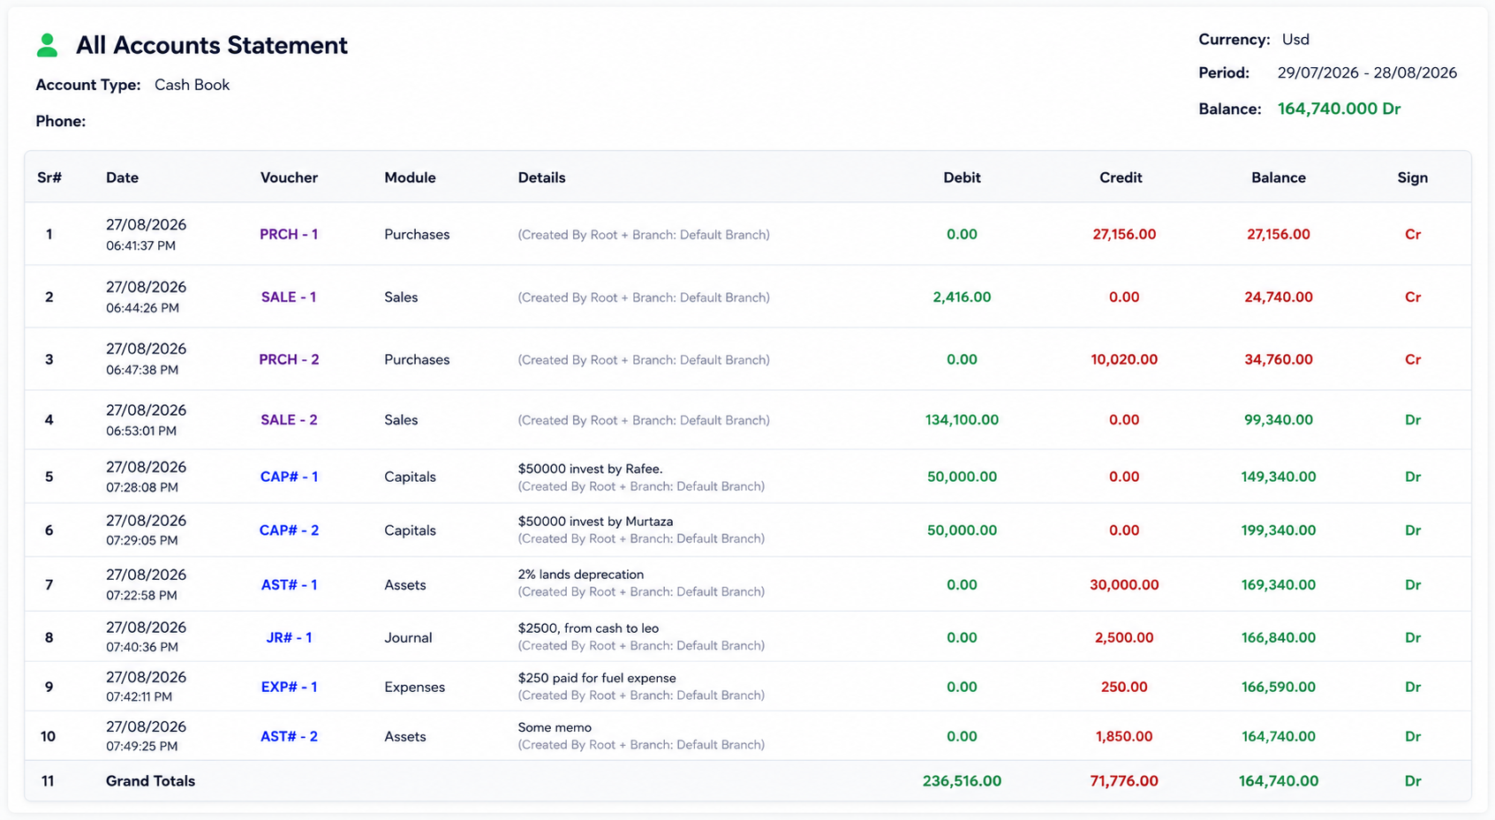Open voucher AST# - 2 link
Screen dimensions: 1495x820
(289, 736)
